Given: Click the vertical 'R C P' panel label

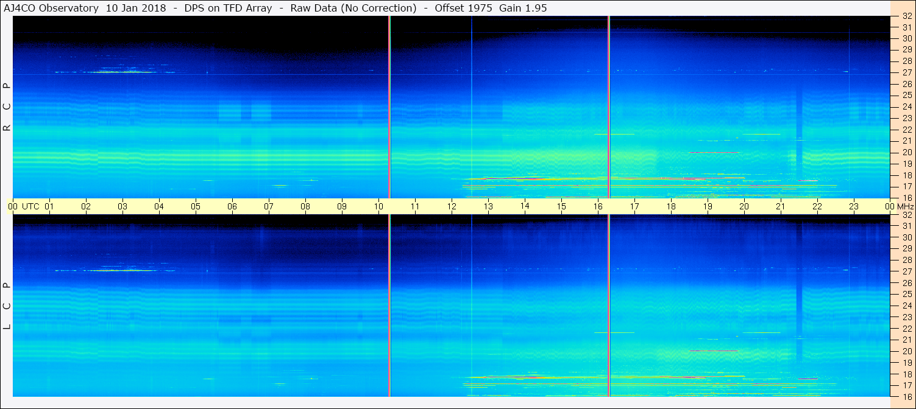Looking at the screenshot, I should (x=7, y=107).
